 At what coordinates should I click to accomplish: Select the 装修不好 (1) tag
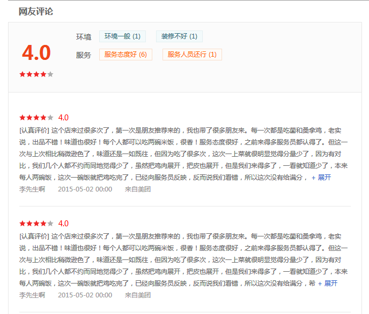[179, 36]
